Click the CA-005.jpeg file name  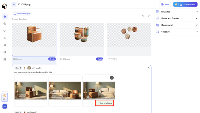pos(113,59)
